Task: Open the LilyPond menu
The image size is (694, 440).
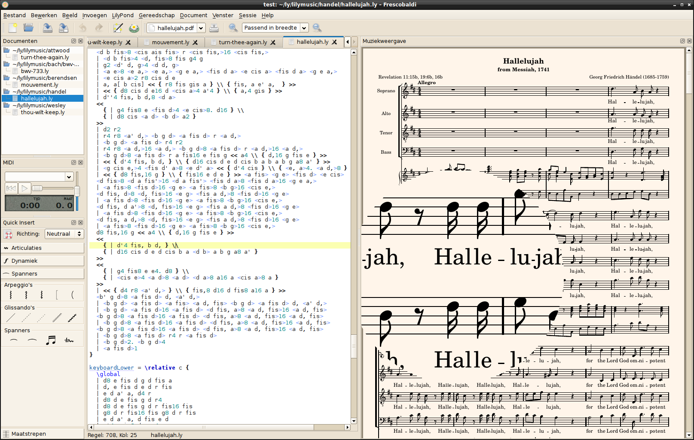Action: (x=122, y=15)
